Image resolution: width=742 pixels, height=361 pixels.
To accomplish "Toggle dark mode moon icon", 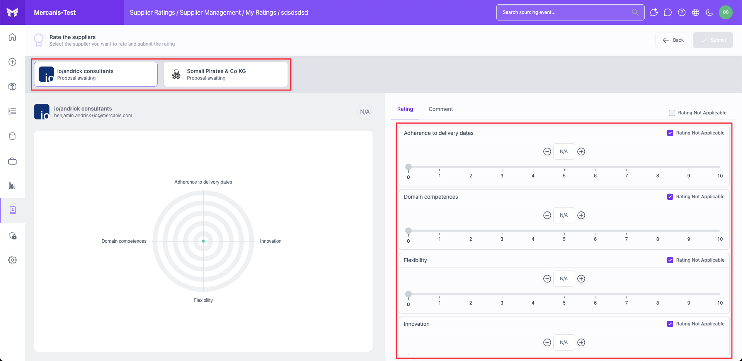I will click(x=709, y=12).
